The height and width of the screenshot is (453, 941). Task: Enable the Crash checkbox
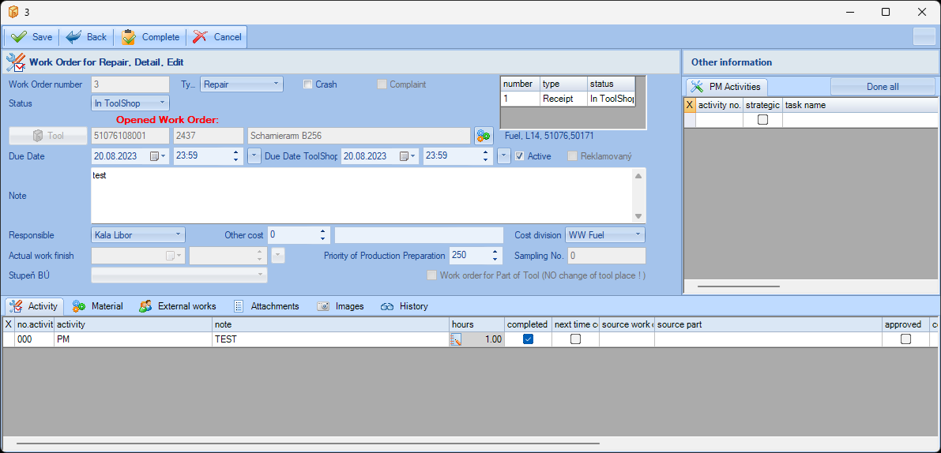click(x=308, y=84)
